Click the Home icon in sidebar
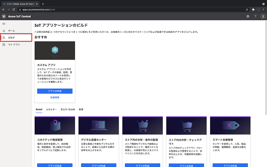The height and width of the screenshot is (167, 267). pos(4,31)
